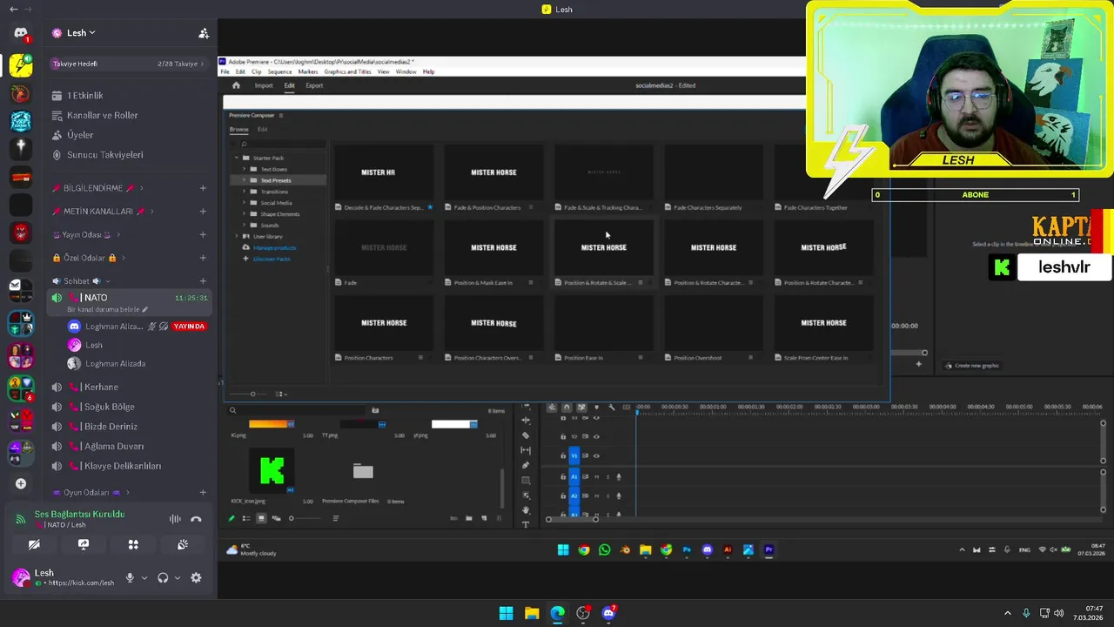Open the Discord direct messages home icon
The image size is (1114, 627).
tap(21, 33)
